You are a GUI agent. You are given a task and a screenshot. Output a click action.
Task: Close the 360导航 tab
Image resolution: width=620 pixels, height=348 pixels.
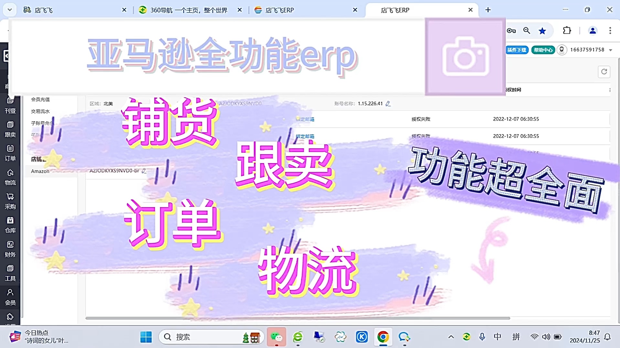pyautogui.click(x=240, y=10)
